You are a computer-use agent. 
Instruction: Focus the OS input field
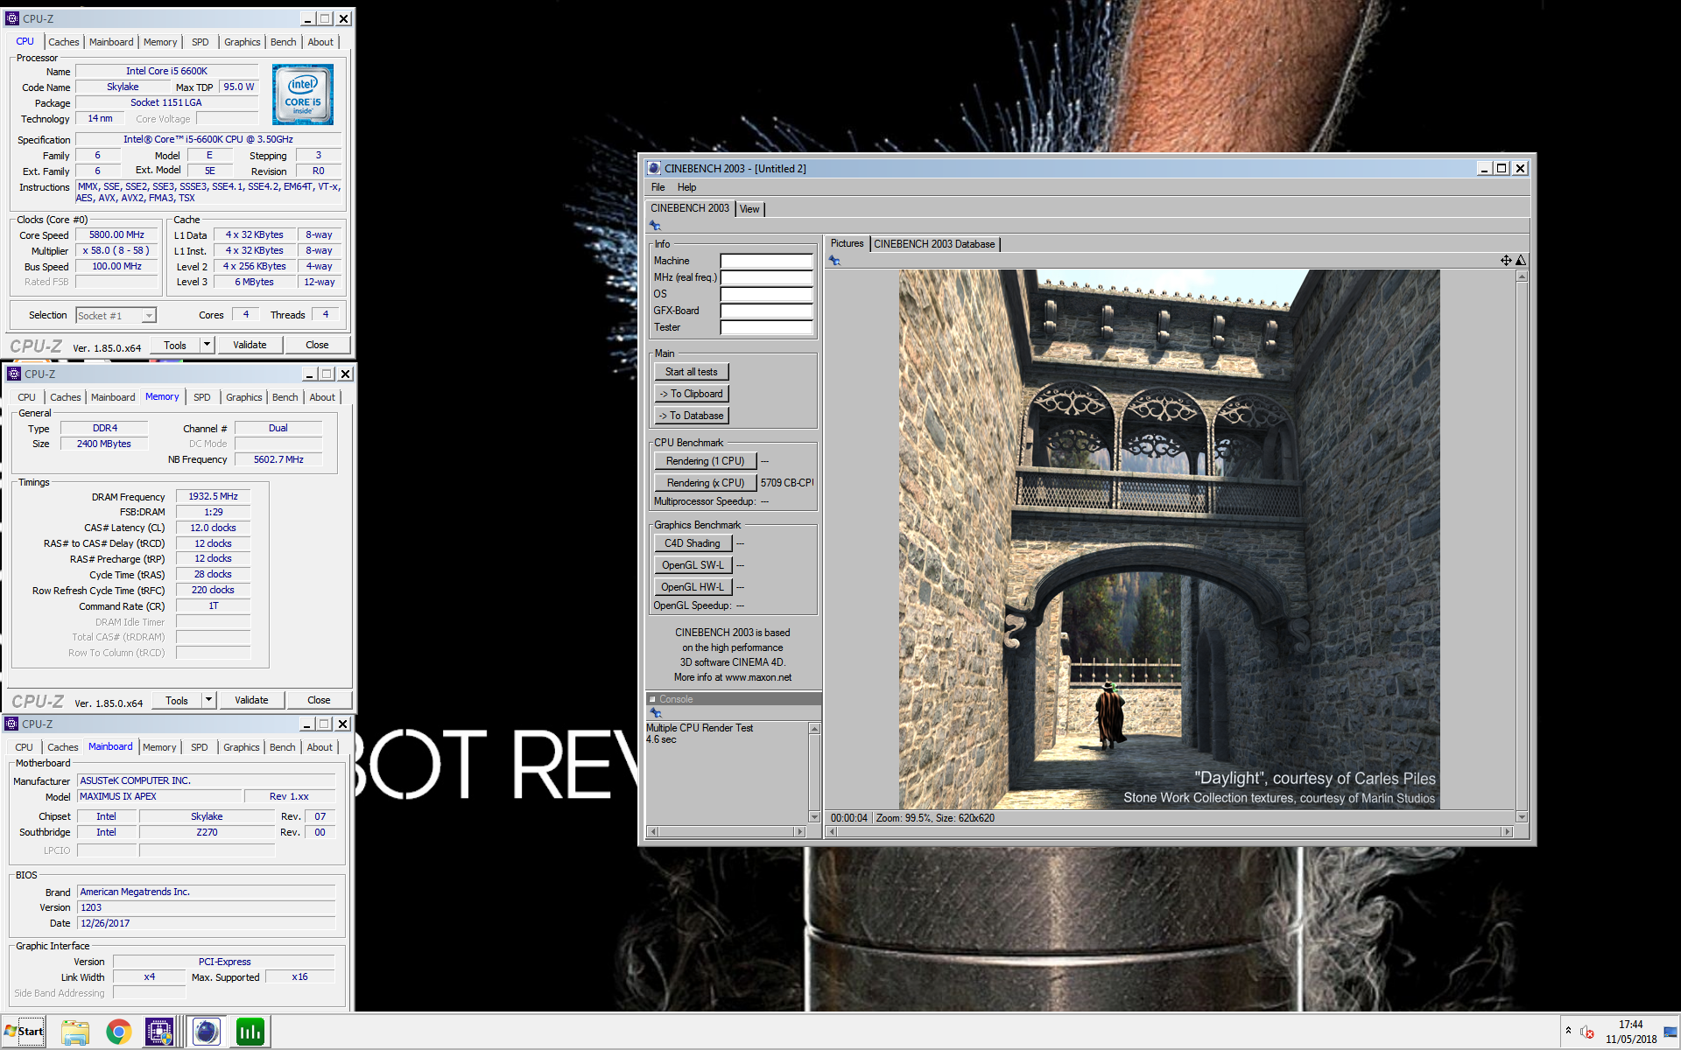(x=766, y=294)
